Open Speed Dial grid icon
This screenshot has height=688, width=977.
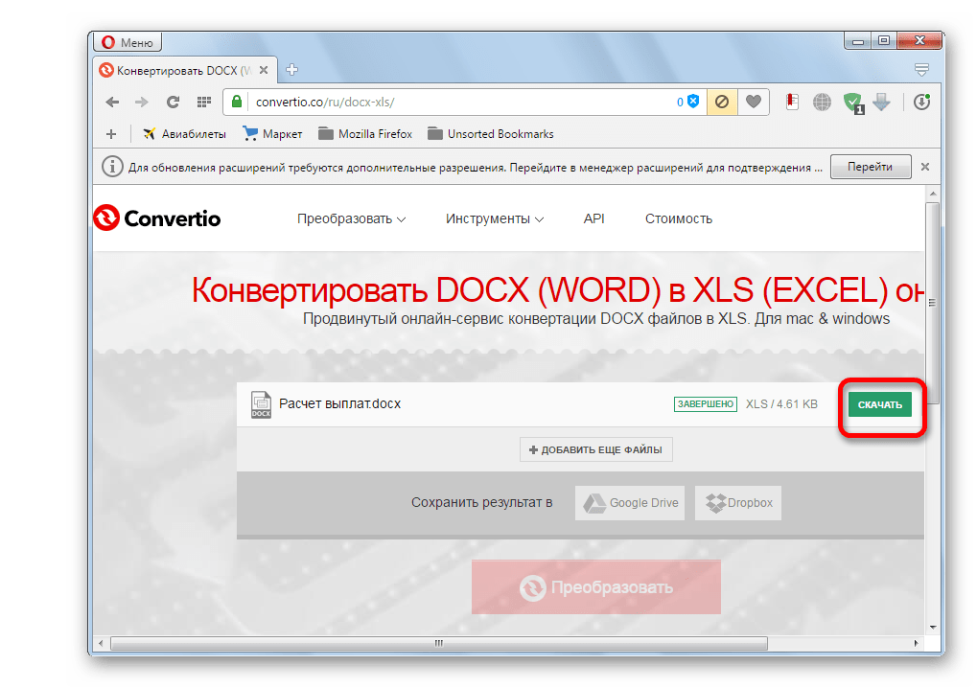(204, 103)
